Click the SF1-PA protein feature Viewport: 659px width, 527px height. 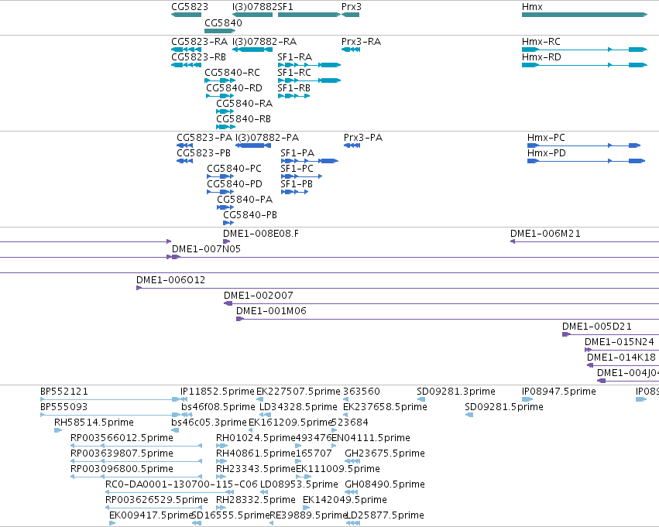pos(309,161)
